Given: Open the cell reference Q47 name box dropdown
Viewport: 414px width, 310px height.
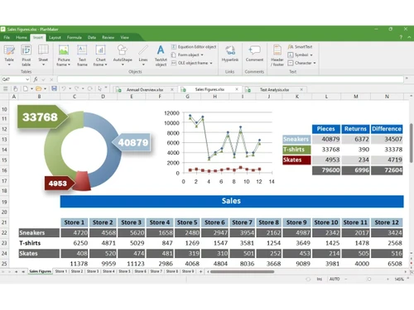Looking at the screenshot, I should click(x=27, y=79).
